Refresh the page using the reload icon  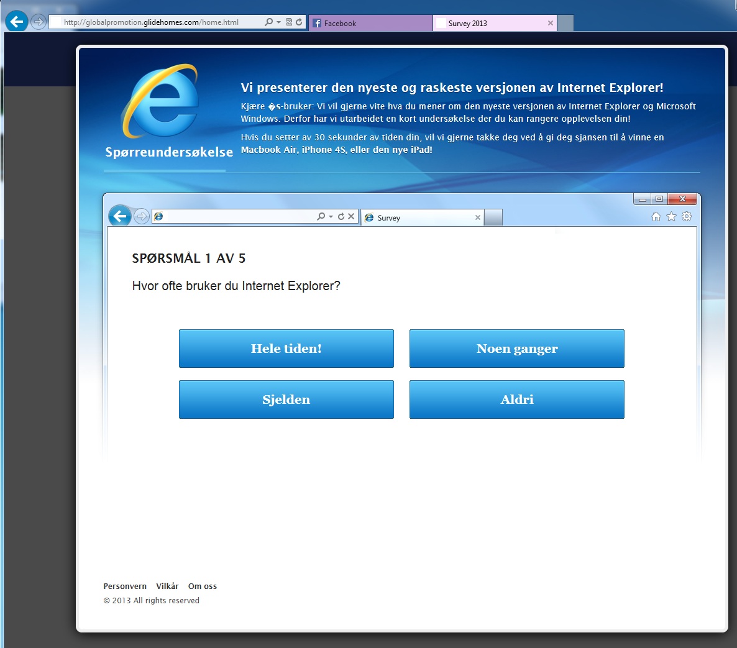(x=299, y=22)
